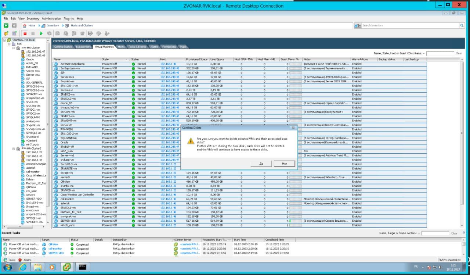Collapse the vcenter6.RVK.local tree node
Image resolution: width=470 pixels, height=275 pixels.
click(x=4, y=40)
